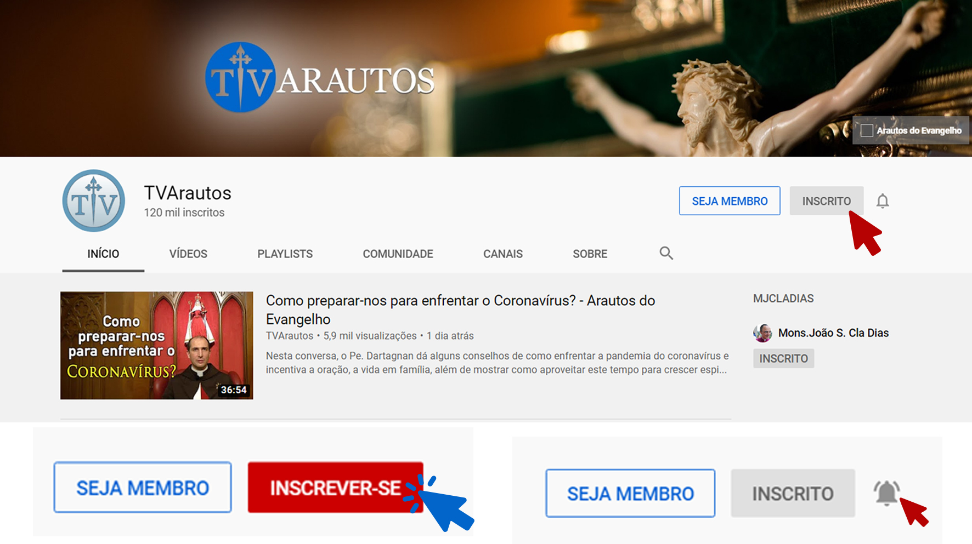Open the video title 'Como preparar-nos para enfrentar o Coronavírus?'

460,310
